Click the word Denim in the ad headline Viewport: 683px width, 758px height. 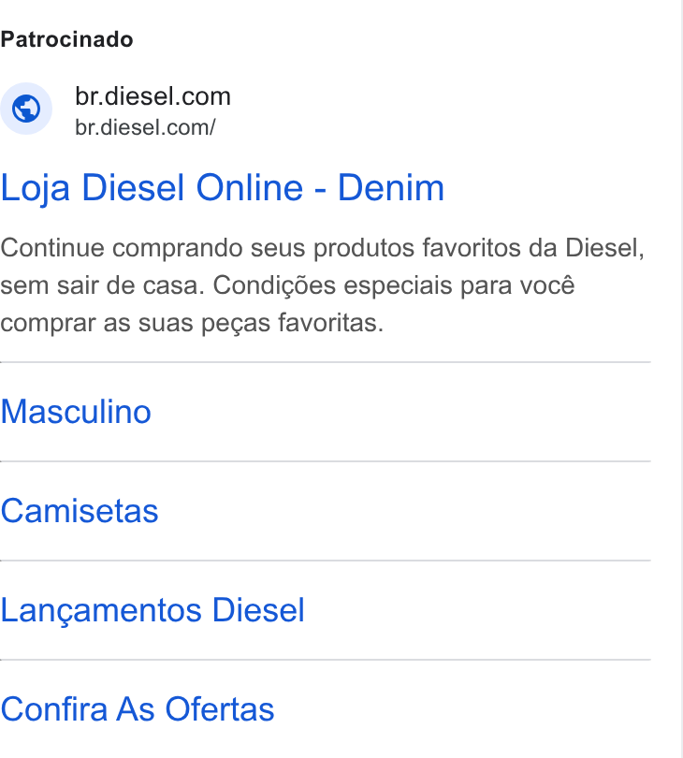click(x=390, y=187)
